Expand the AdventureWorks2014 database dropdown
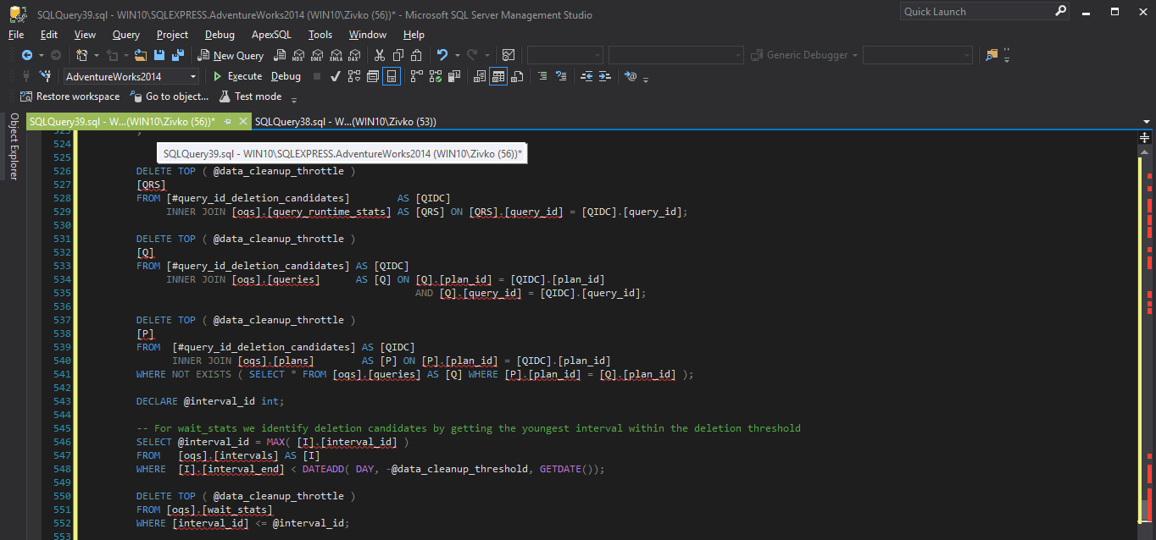Screen dimensions: 1156x540 [193, 76]
